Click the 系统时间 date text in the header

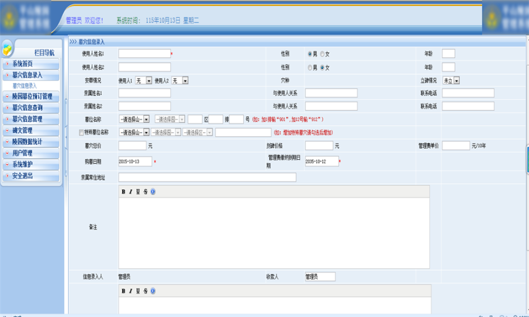pos(172,21)
